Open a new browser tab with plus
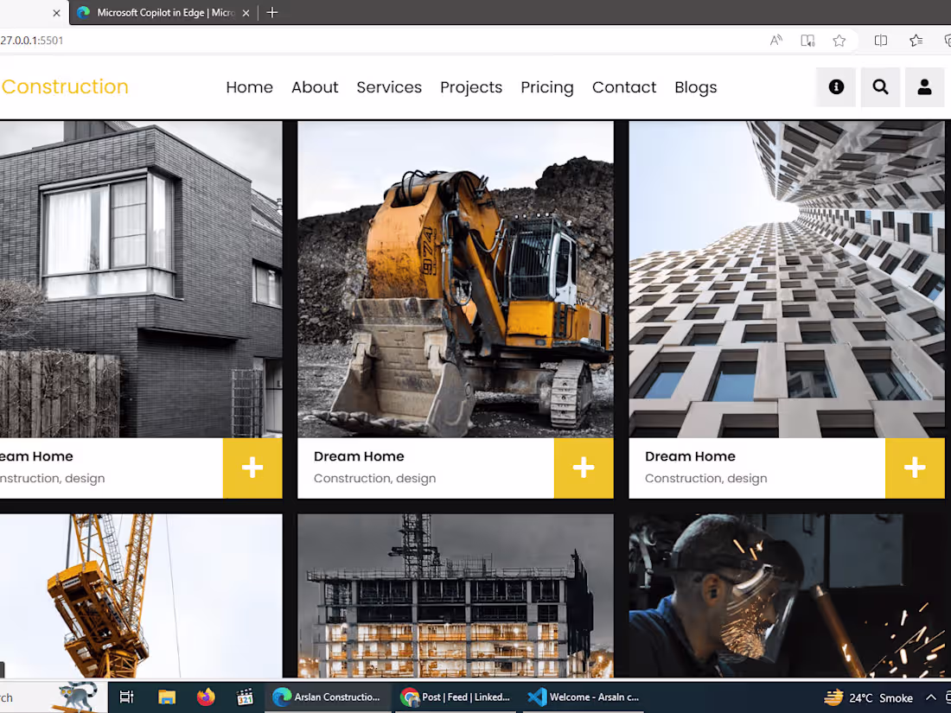The width and height of the screenshot is (951, 713). (272, 12)
